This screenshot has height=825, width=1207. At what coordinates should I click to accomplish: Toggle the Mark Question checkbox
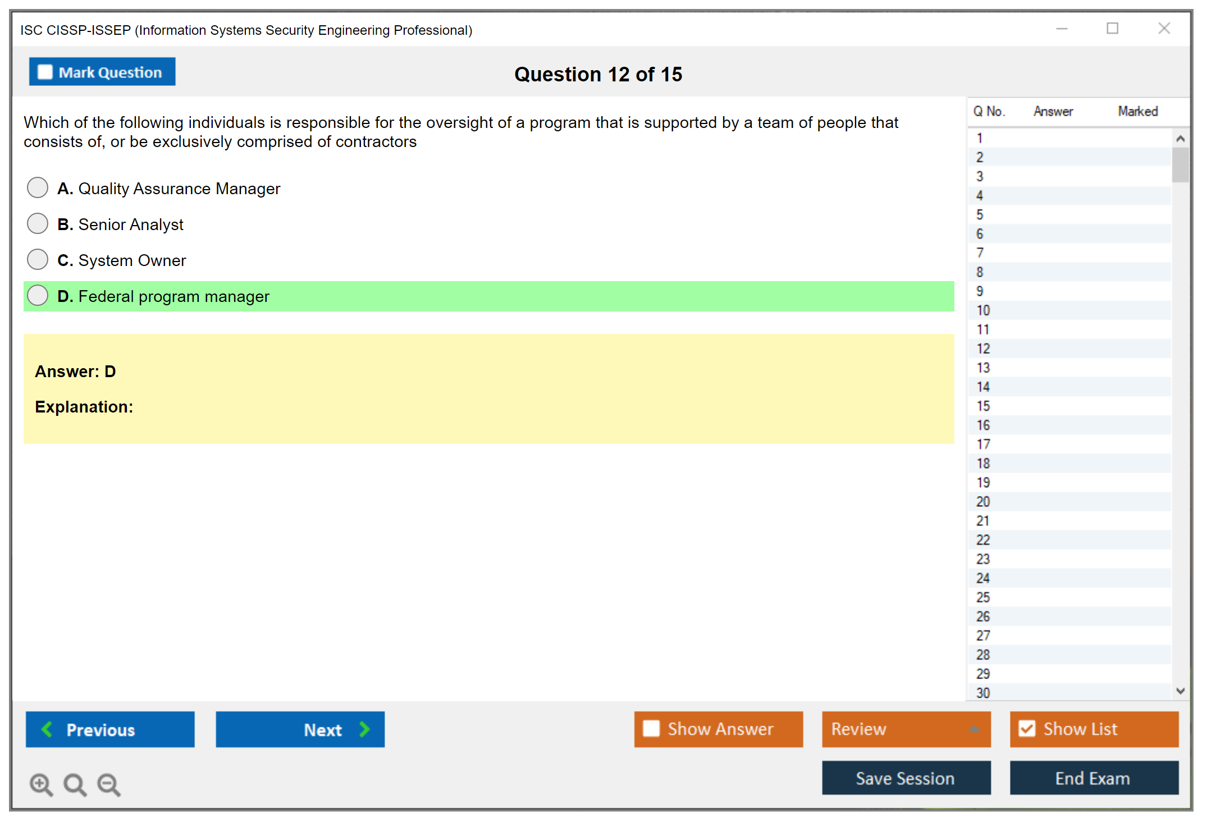(45, 72)
